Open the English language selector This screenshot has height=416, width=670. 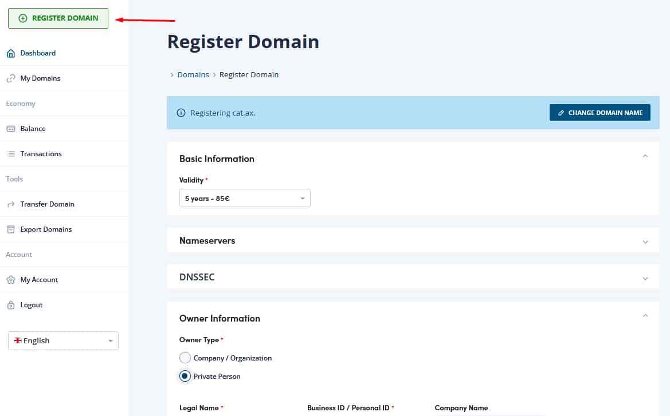[x=63, y=340]
